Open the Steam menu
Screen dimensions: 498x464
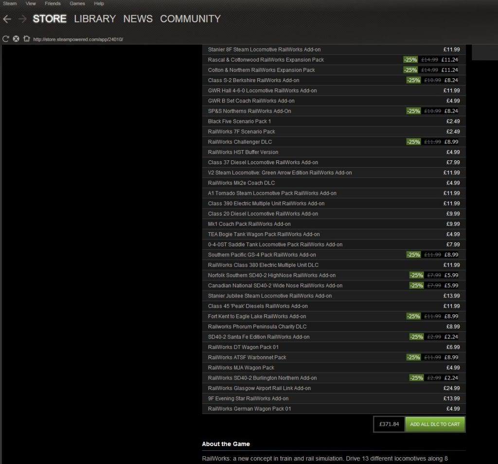point(10,3)
